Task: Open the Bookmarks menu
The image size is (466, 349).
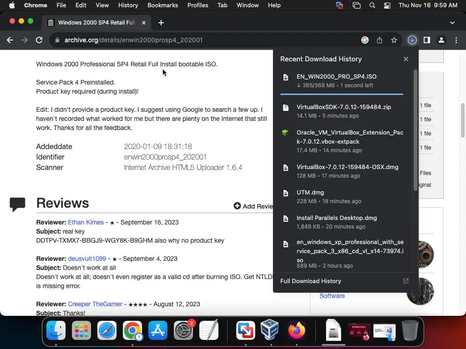Action: (x=162, y=5)
